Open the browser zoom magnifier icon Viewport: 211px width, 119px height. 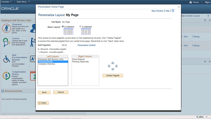pyautogui.click(x=197, y=117)
